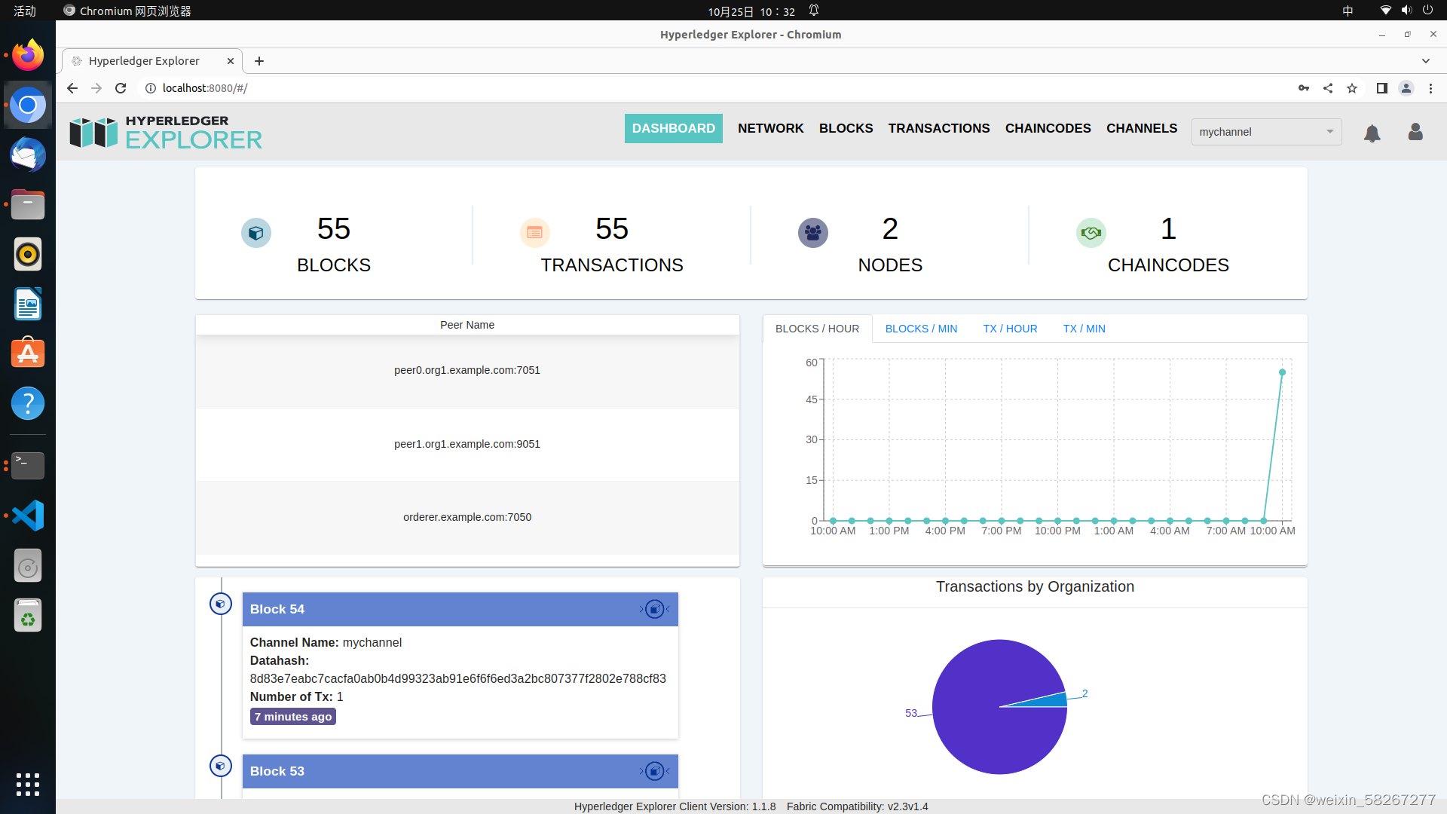The image size is (1447, 814).
Task: Select peer1.org1.example.com:9051 row
Action: tap(467, 444)
